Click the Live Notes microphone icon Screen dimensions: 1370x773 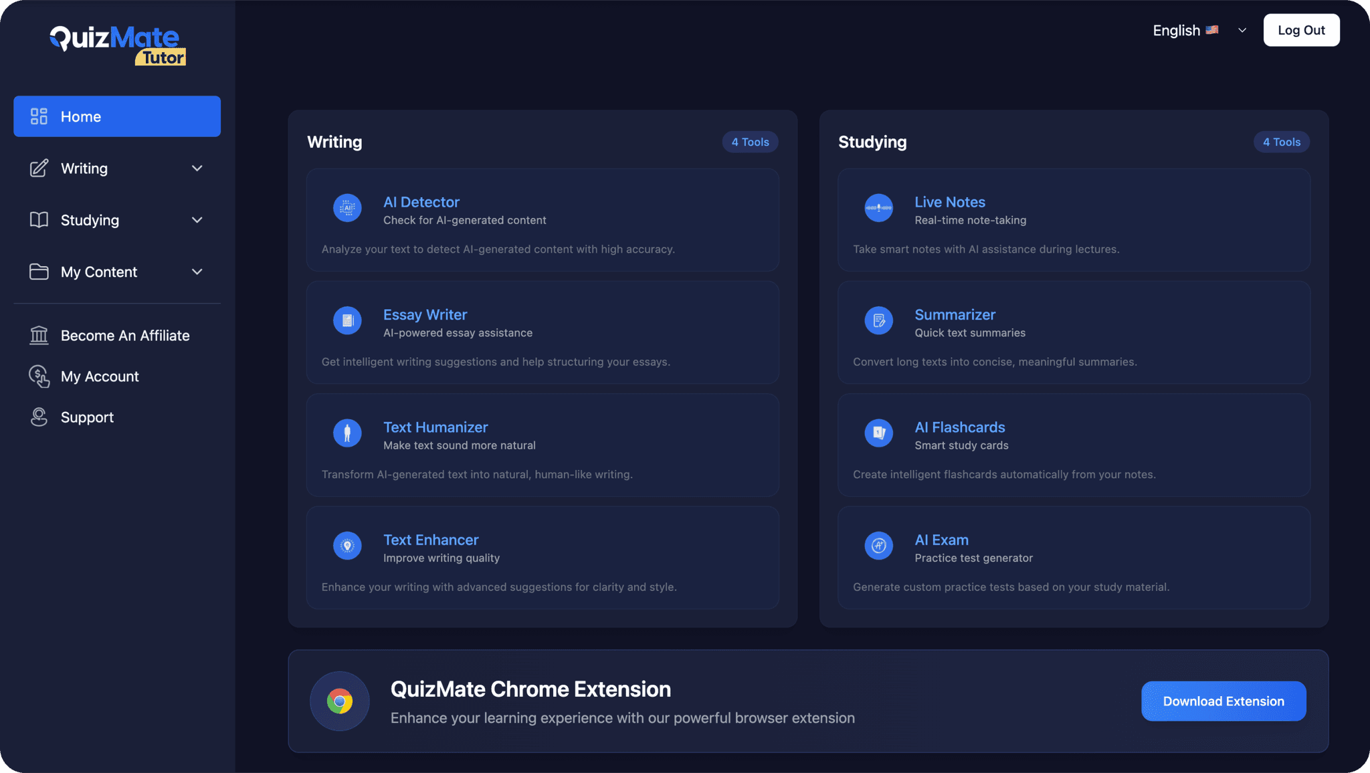tap(878, 207)
